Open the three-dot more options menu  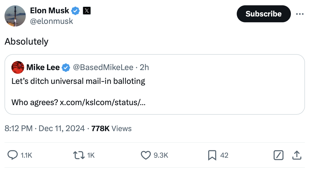click(300, 14)
